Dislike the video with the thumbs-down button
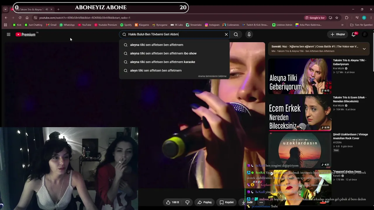The width and height of the screenshot is (374, 210). click(x=188, y=202)
